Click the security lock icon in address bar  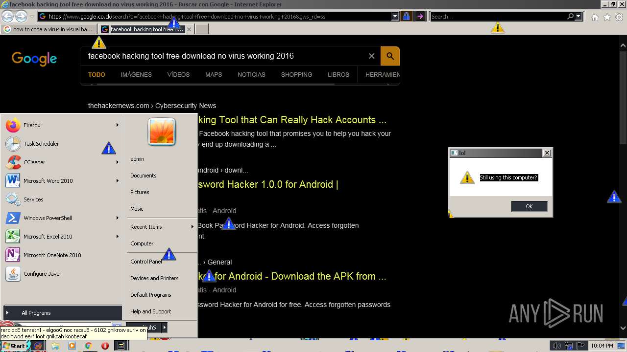tap(406, 17)
